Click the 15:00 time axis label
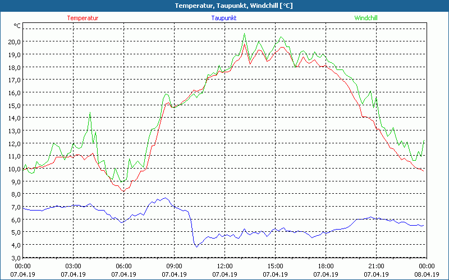The width and height of the screenshot is (449, 280). (275, 267)
